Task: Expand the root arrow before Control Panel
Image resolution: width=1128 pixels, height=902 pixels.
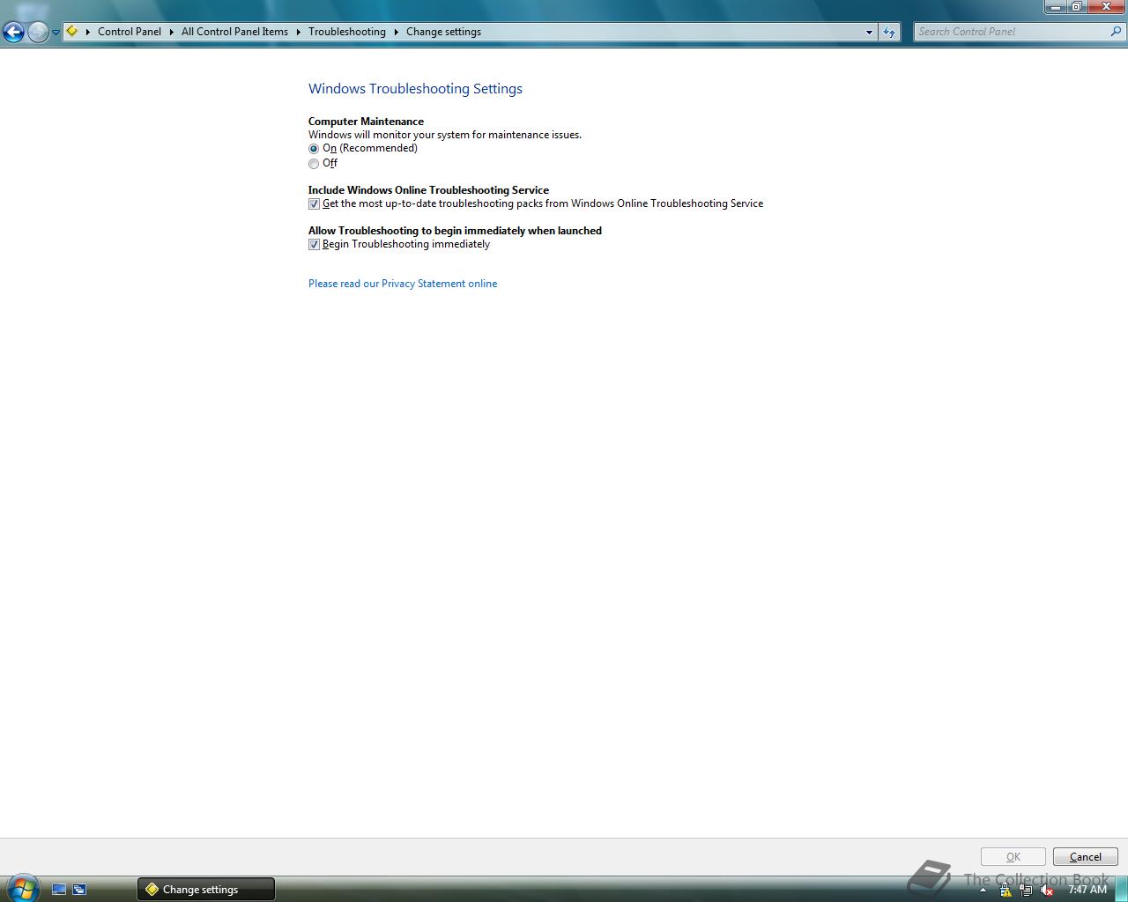Action: point(88,32)
